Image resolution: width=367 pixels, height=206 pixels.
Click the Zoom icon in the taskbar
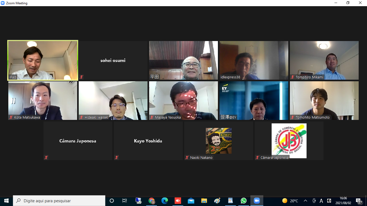257,201
